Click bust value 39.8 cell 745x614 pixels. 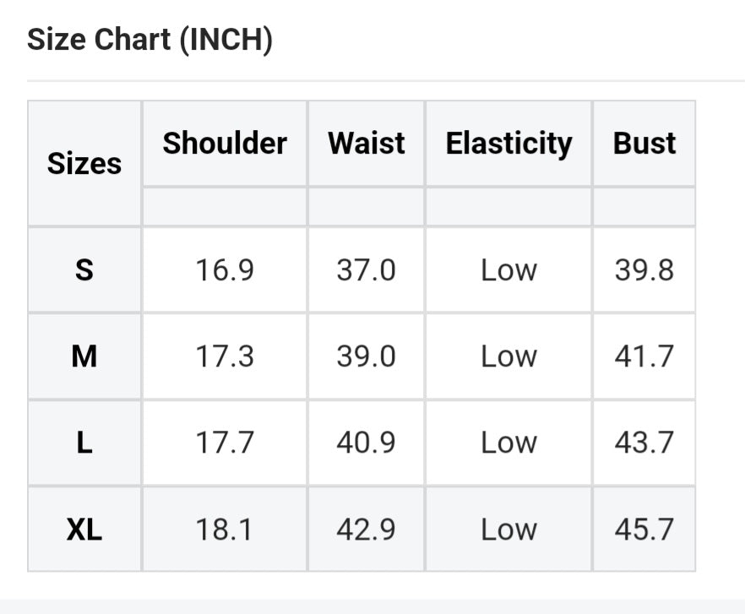(x=644, y=270)
